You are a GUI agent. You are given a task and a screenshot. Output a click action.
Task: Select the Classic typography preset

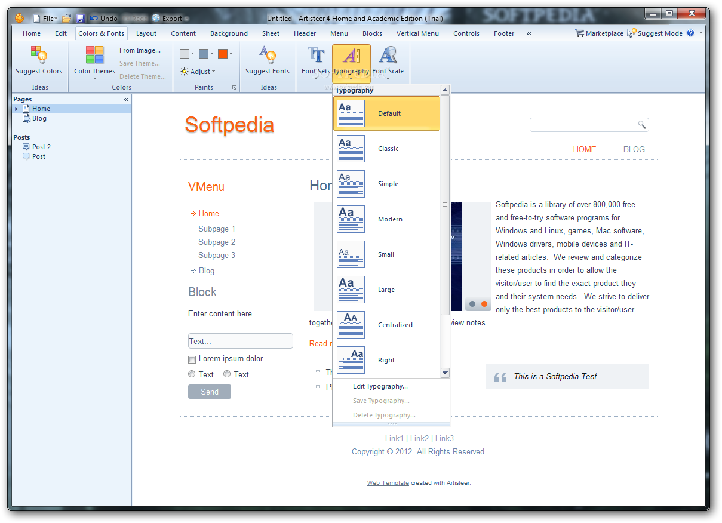[x=387, y=149]
